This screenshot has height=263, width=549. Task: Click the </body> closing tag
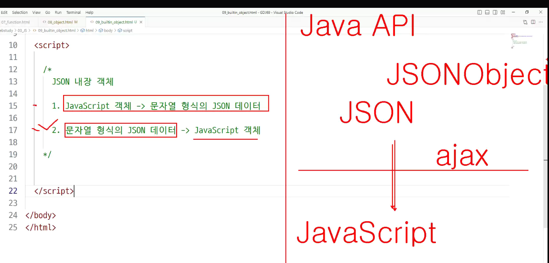41,215
